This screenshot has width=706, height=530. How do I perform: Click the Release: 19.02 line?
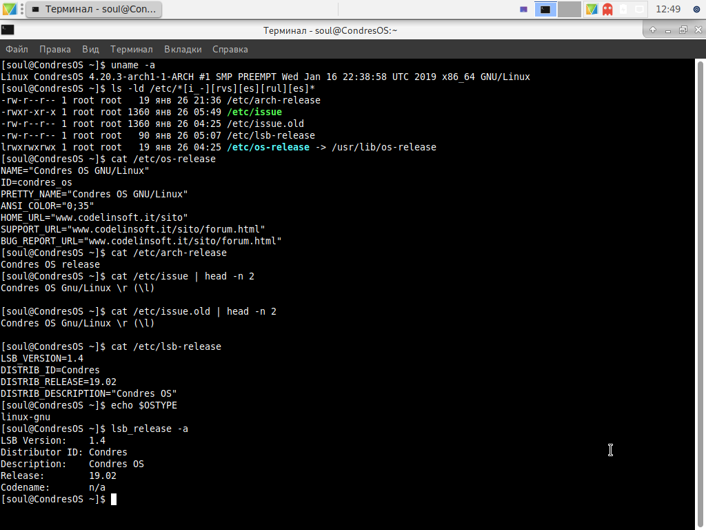coord(59,476)
